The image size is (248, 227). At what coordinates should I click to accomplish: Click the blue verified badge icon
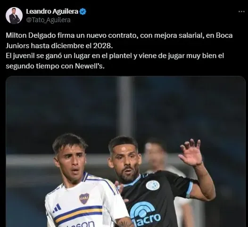click(x=83, y=11)
